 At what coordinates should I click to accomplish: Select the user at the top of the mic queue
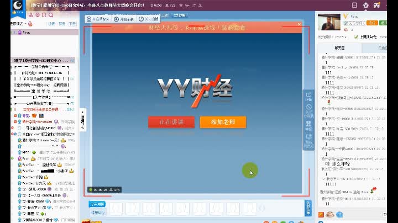[44, 33]
